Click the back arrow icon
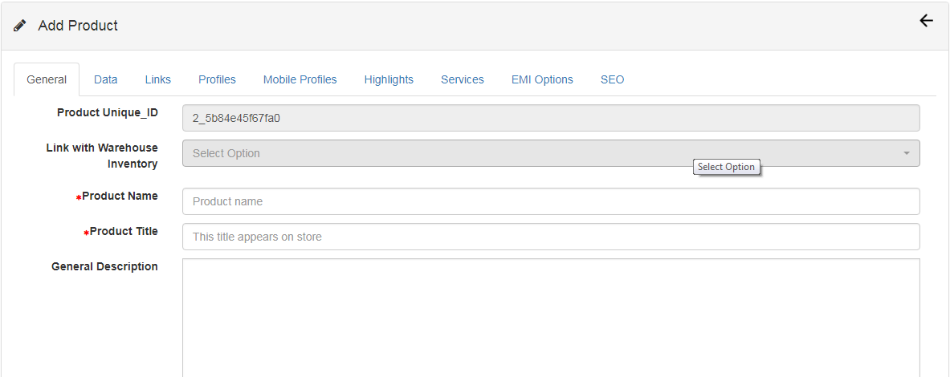The height and width of the screenshot is (377, 950). point(926,22)
